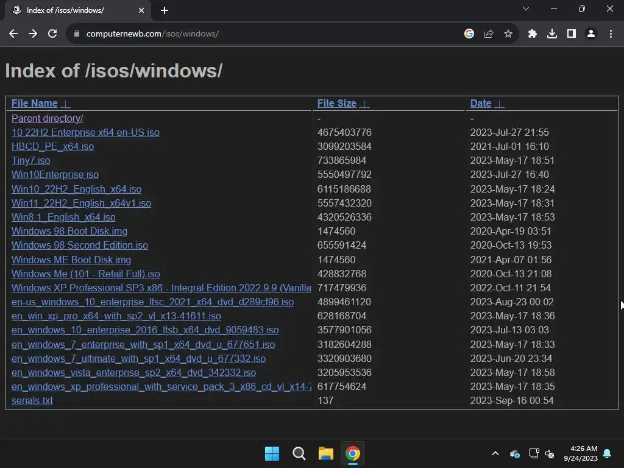Go forward in browser history
Screen dimensions: 624x468
pos(33,34)
